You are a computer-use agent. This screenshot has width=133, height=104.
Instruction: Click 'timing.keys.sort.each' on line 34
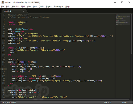pos(22,93)
